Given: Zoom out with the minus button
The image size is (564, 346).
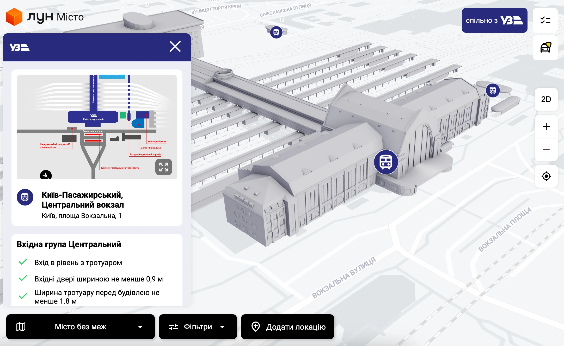Looking at the screenshot, I should click(x=546, y=150).
